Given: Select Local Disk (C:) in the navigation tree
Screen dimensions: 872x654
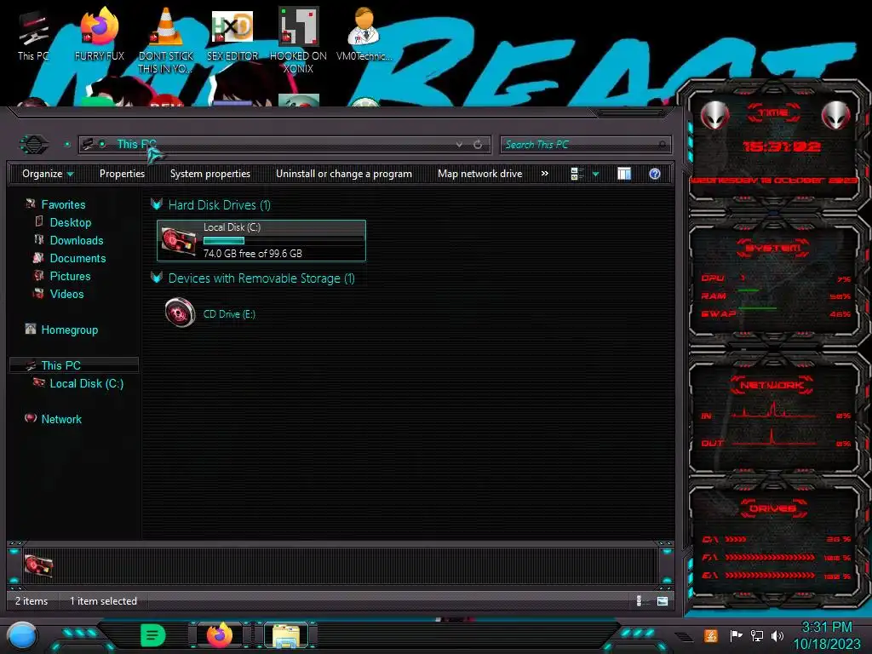Looking at the screenshot, I should tap(86, 383).
